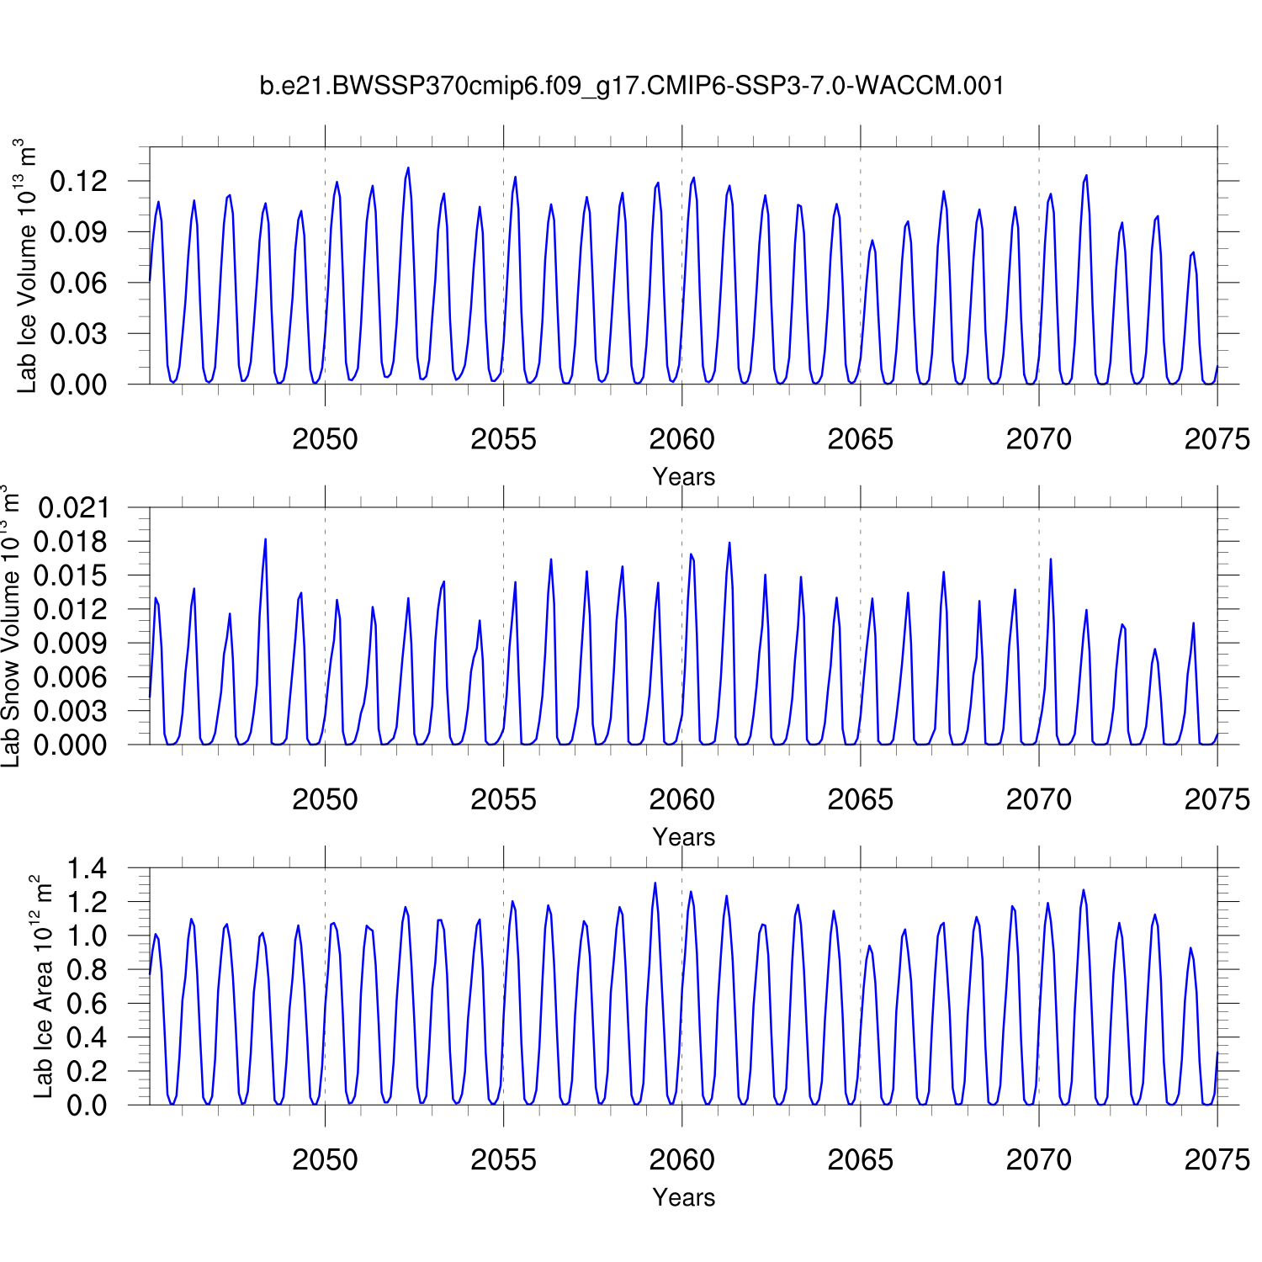
Task: Click the Years label under the middle plot
Action: (683, 837)
